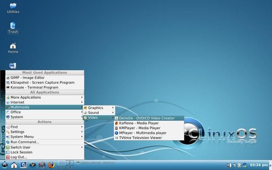Expand the Switch User submenu arrow
The image size is (272, 170).
[x=82, y=147]
